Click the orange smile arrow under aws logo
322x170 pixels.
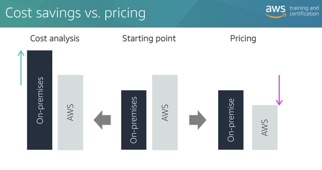click(275, 16)
